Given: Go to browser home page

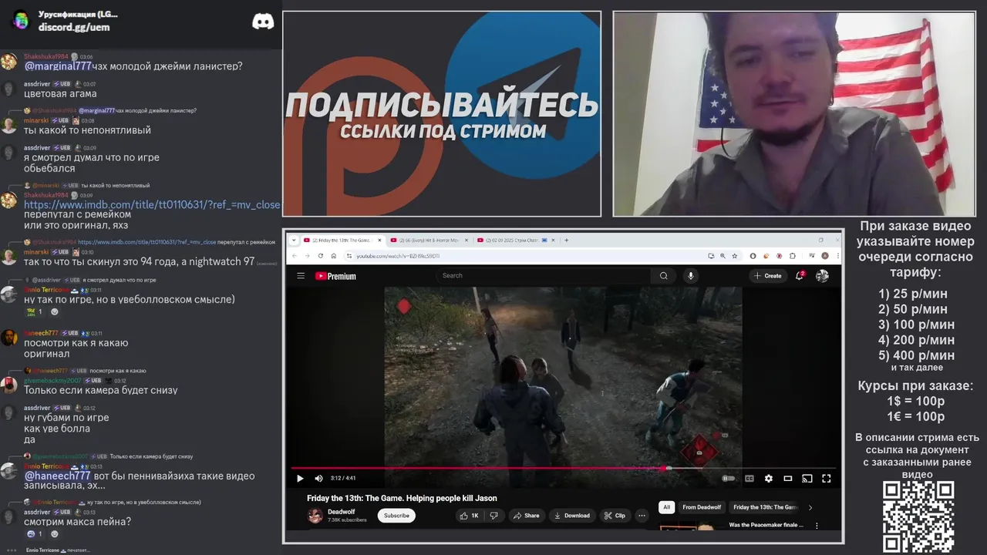Looking at the screenshot, I should click(334, 256).
